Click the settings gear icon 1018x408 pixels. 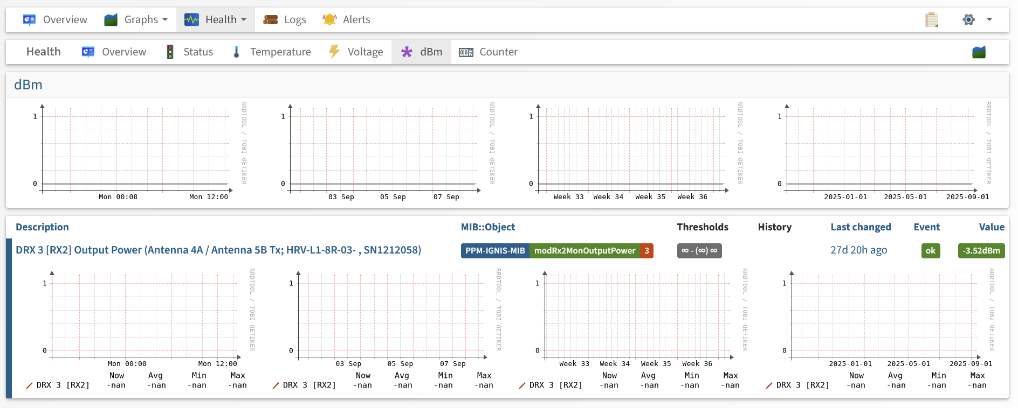point(968,20)
